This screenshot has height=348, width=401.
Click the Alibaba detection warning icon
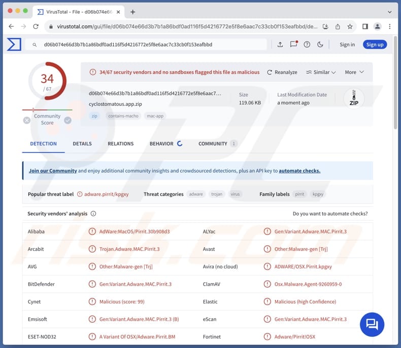(92, 231)
